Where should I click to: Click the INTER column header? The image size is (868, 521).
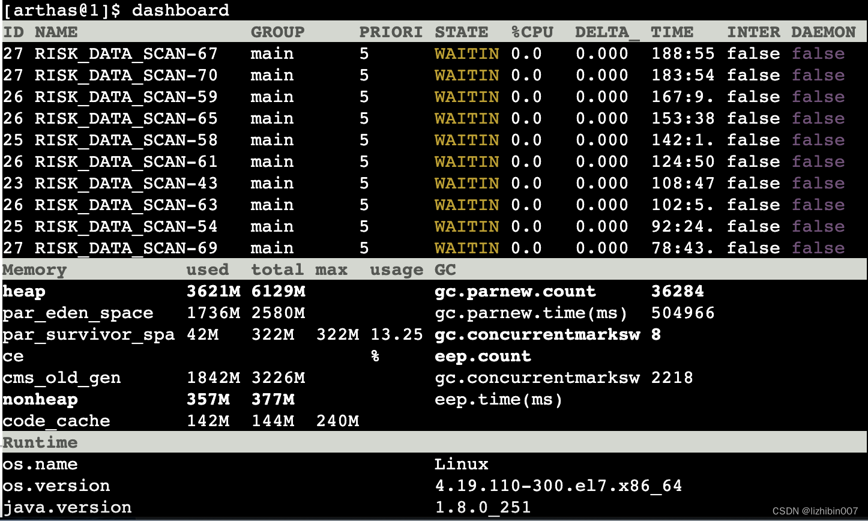753,32
